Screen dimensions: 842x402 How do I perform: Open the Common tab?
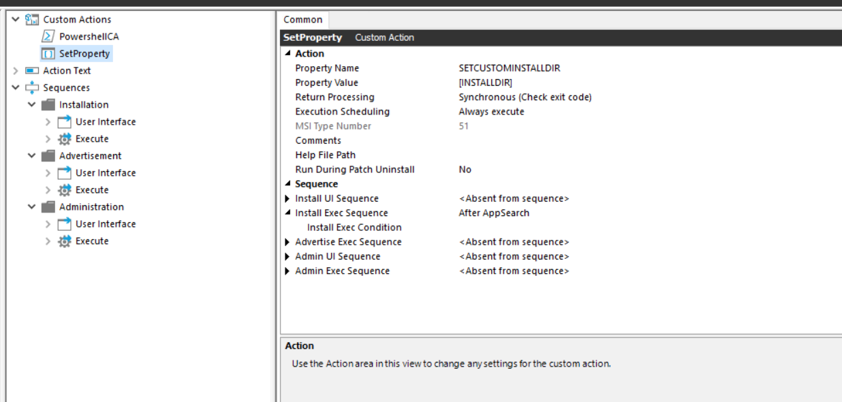click(303, 20)
